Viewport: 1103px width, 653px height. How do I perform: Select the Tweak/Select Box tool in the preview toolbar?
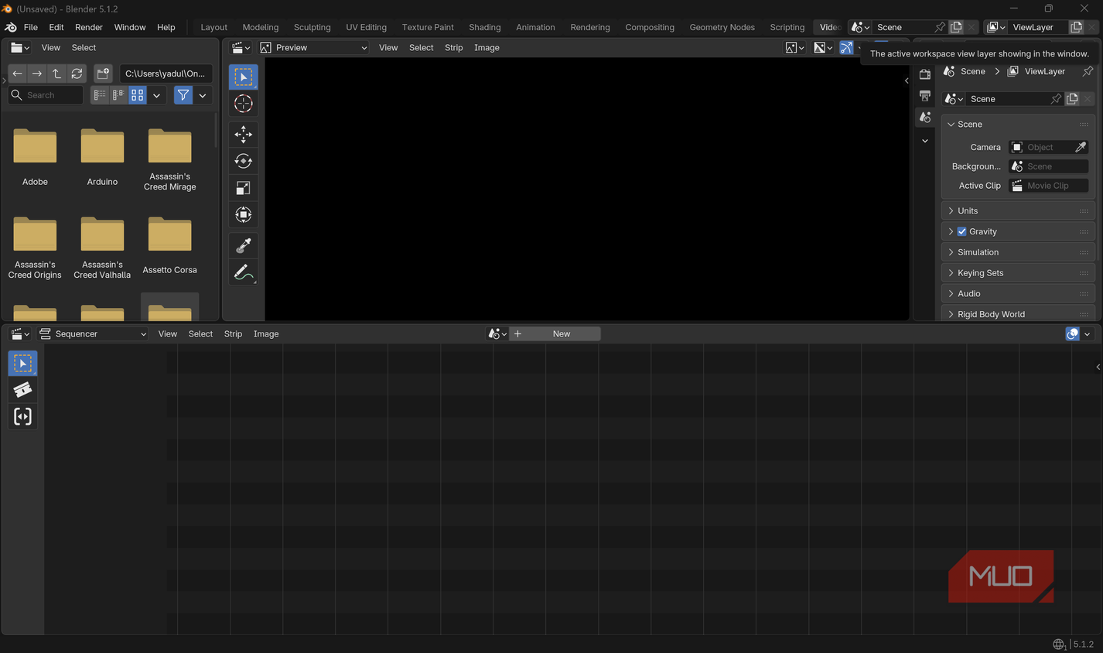click(243, 77)
